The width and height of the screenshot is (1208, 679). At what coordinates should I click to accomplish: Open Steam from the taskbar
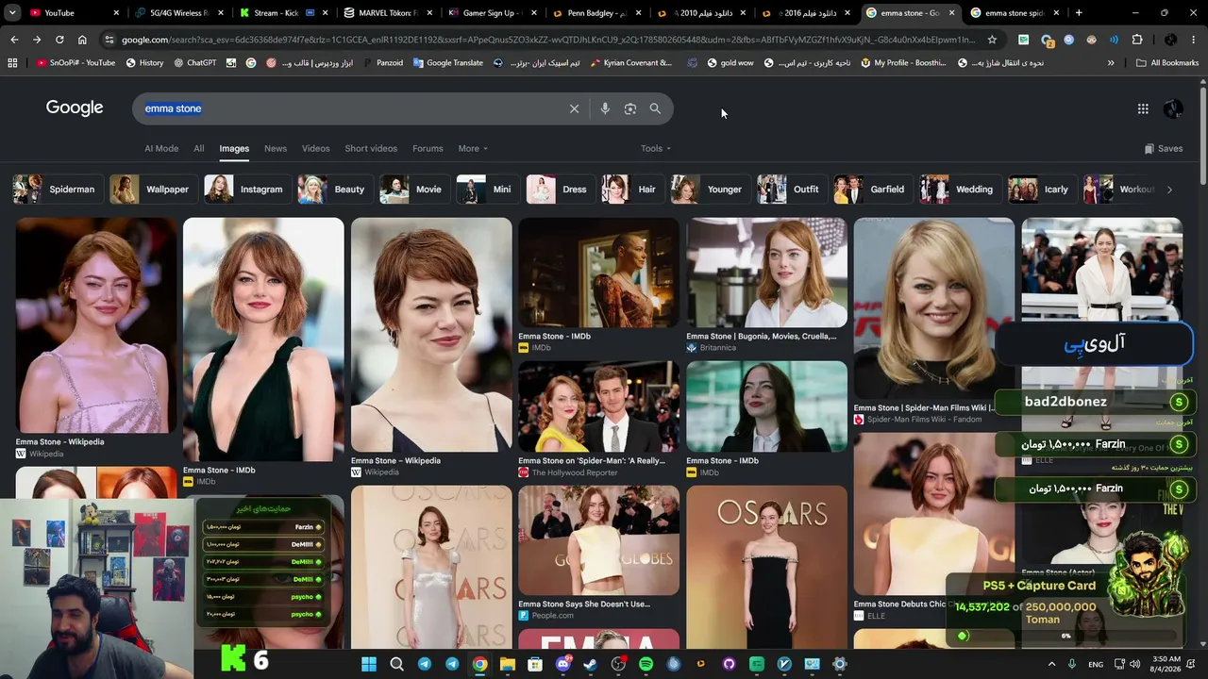[591, 664]
